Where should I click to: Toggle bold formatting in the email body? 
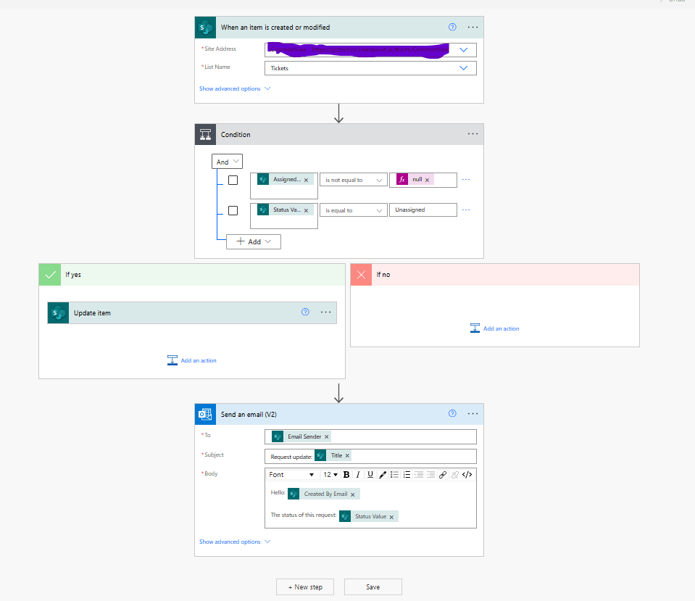[346, 474]
